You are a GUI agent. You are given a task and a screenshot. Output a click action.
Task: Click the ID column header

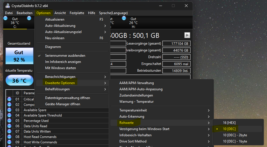(17, 93)
